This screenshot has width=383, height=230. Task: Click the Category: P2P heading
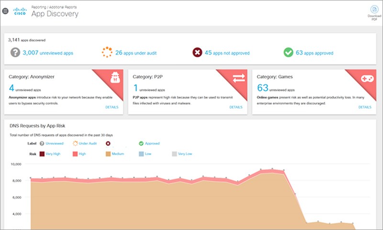147,77
